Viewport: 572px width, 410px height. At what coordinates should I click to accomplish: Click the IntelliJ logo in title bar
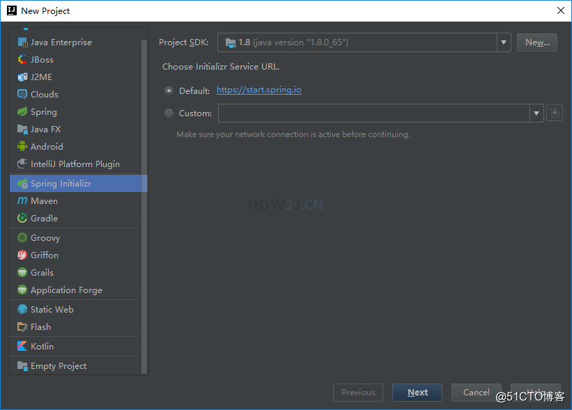pyautogui.click(x=12, y=10)
